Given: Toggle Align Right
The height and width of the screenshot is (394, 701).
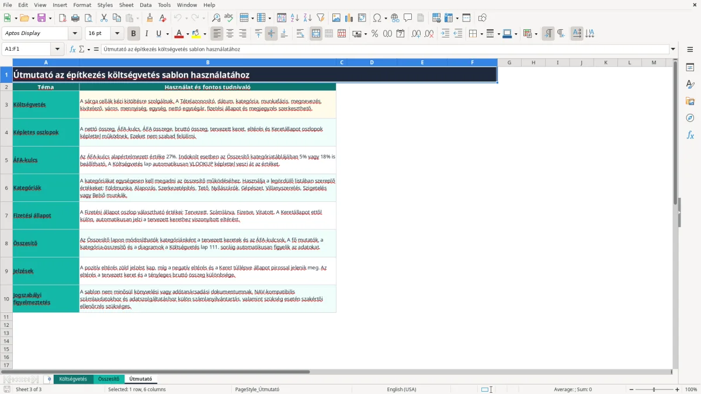Looking at the screenshot, I should [243, 34].
